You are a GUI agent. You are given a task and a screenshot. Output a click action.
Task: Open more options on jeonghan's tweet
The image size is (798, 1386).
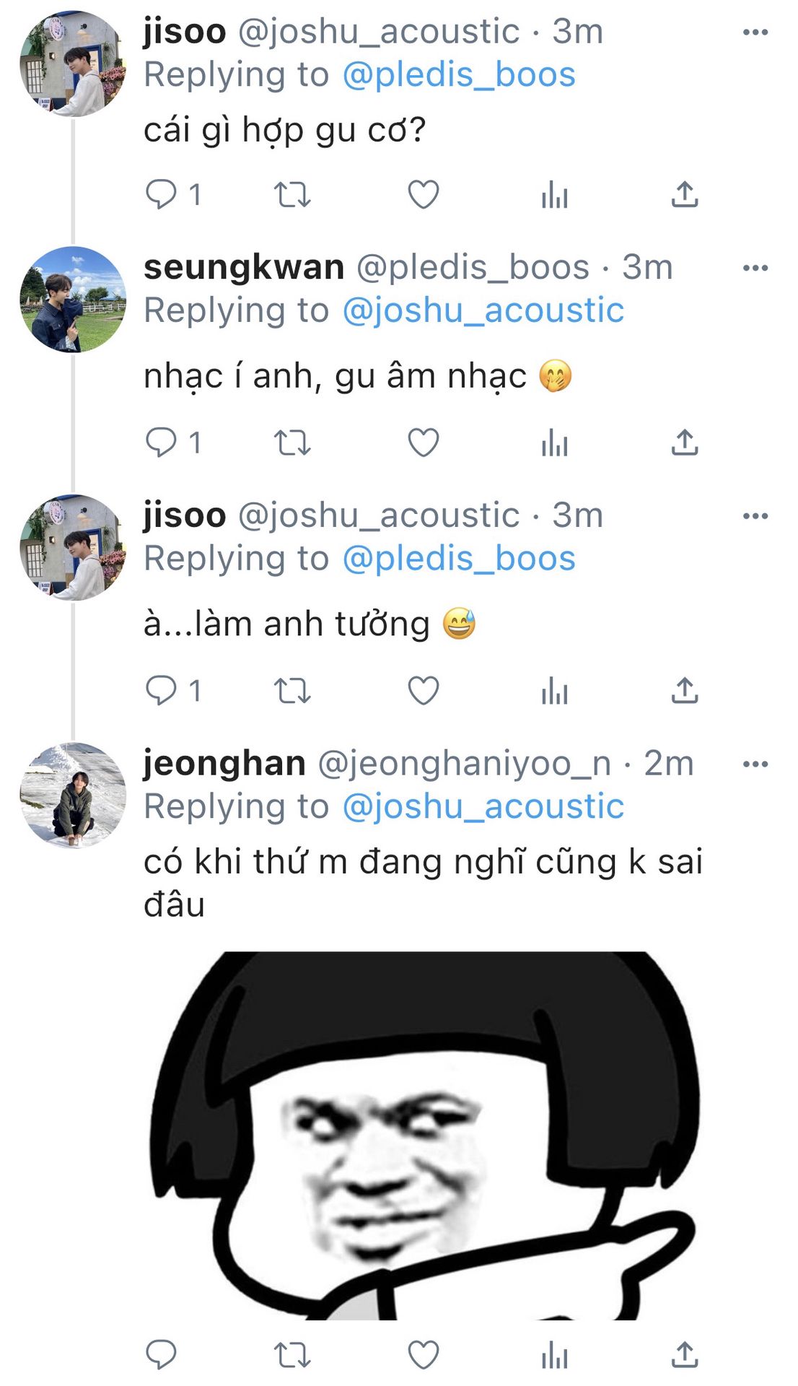tap(755, 764)
